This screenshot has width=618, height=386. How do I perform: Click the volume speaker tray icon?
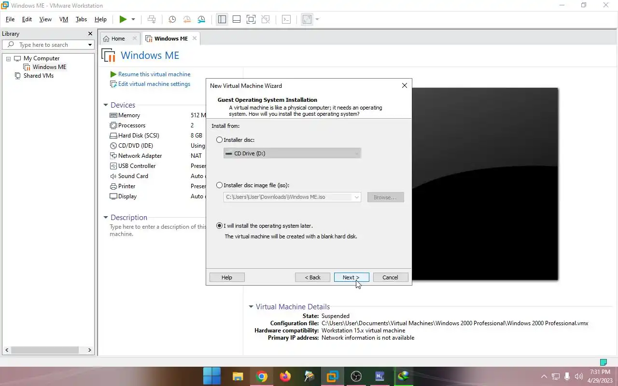coord(579,376)
